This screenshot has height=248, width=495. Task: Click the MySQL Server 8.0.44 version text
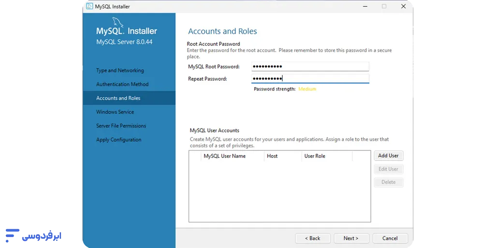pyautogui.click(x=124, y=42)
